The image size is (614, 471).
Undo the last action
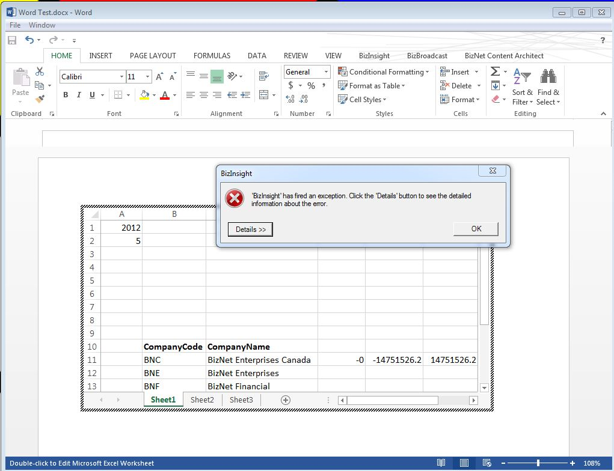pos(29,40)
